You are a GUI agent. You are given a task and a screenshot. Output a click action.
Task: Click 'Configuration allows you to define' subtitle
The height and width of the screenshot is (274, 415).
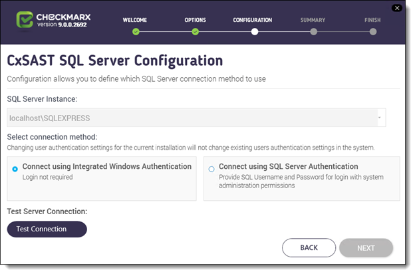[136, 79]
